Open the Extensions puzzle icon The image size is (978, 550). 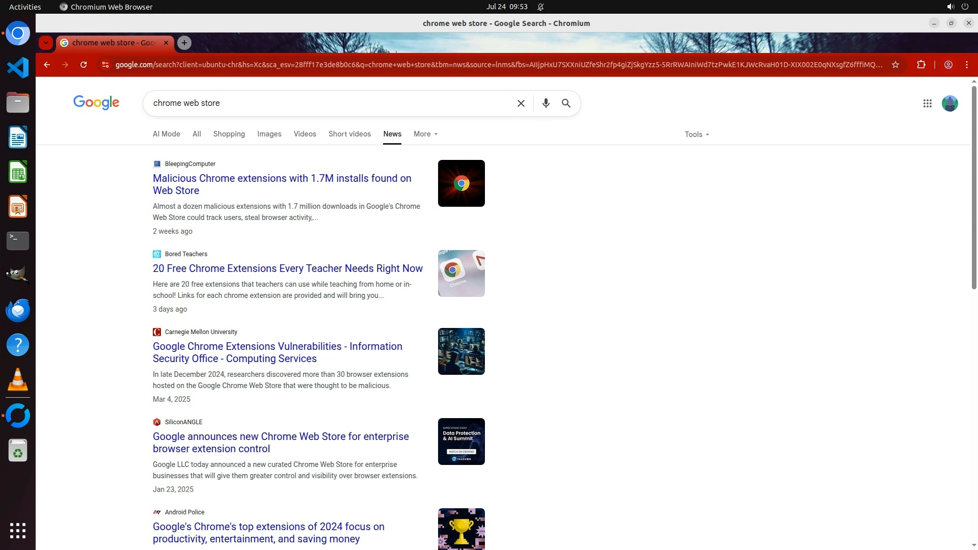coord(921,65)
